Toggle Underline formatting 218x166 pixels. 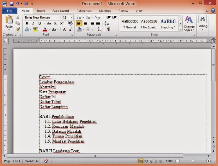tap(39, 23)
